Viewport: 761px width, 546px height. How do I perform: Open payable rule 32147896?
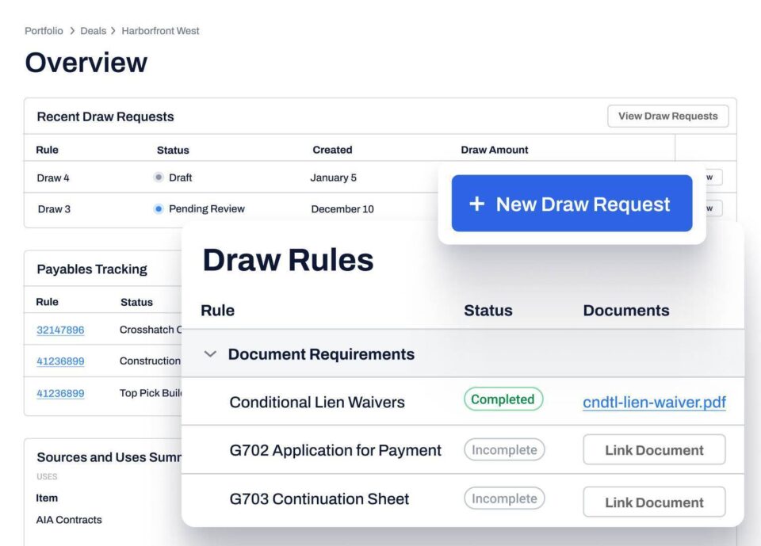pos(59,330)
